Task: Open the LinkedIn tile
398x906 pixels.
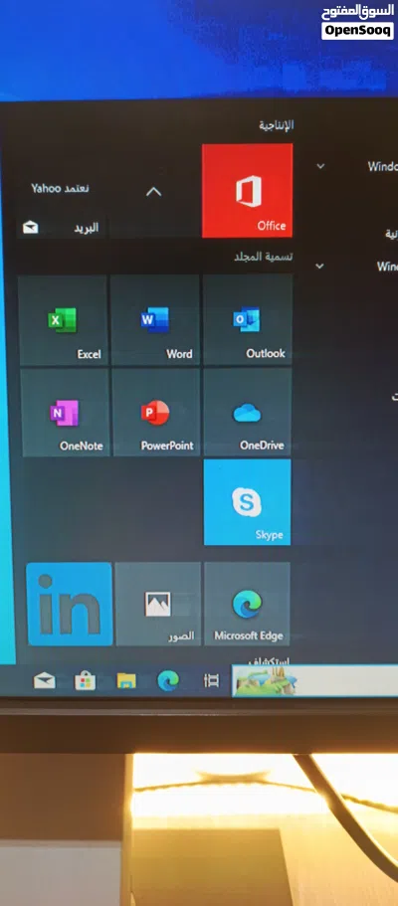Action: 70,604
